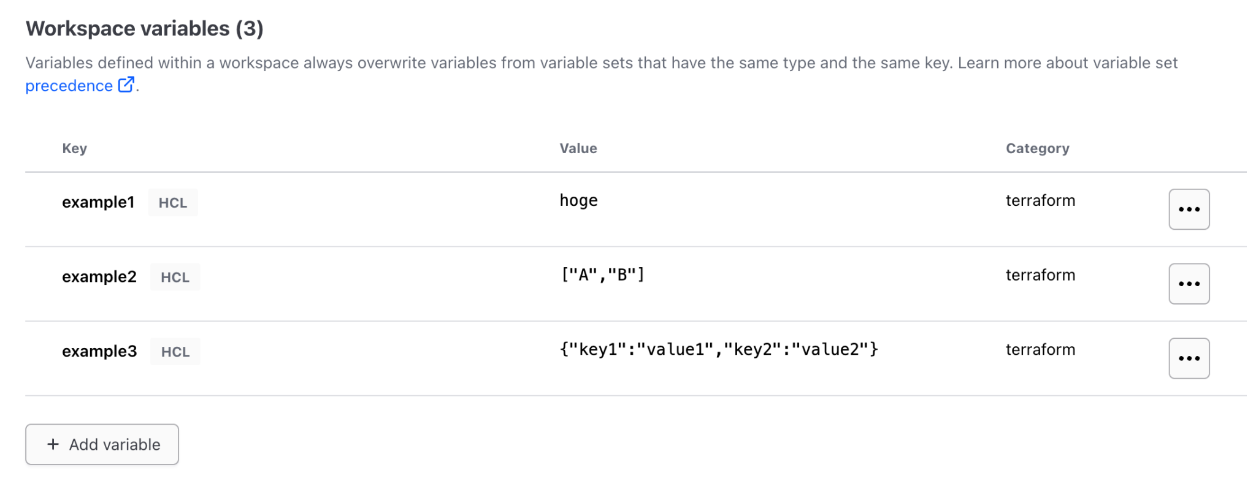Click the external link icon next to precedence

(x=126, y=85)
